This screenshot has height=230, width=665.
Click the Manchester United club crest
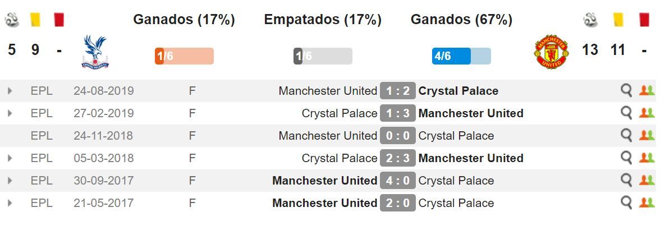[x=551, y=52]
